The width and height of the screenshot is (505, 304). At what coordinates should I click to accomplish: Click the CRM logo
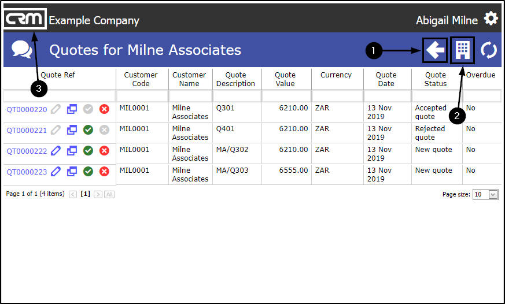point(24,20)
